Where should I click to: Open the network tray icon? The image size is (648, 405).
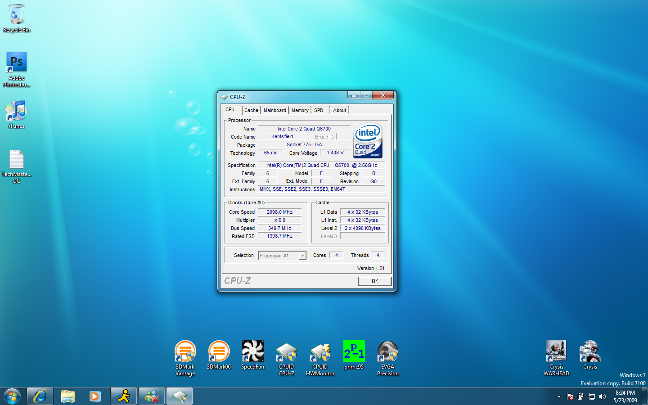coord(592,396)
